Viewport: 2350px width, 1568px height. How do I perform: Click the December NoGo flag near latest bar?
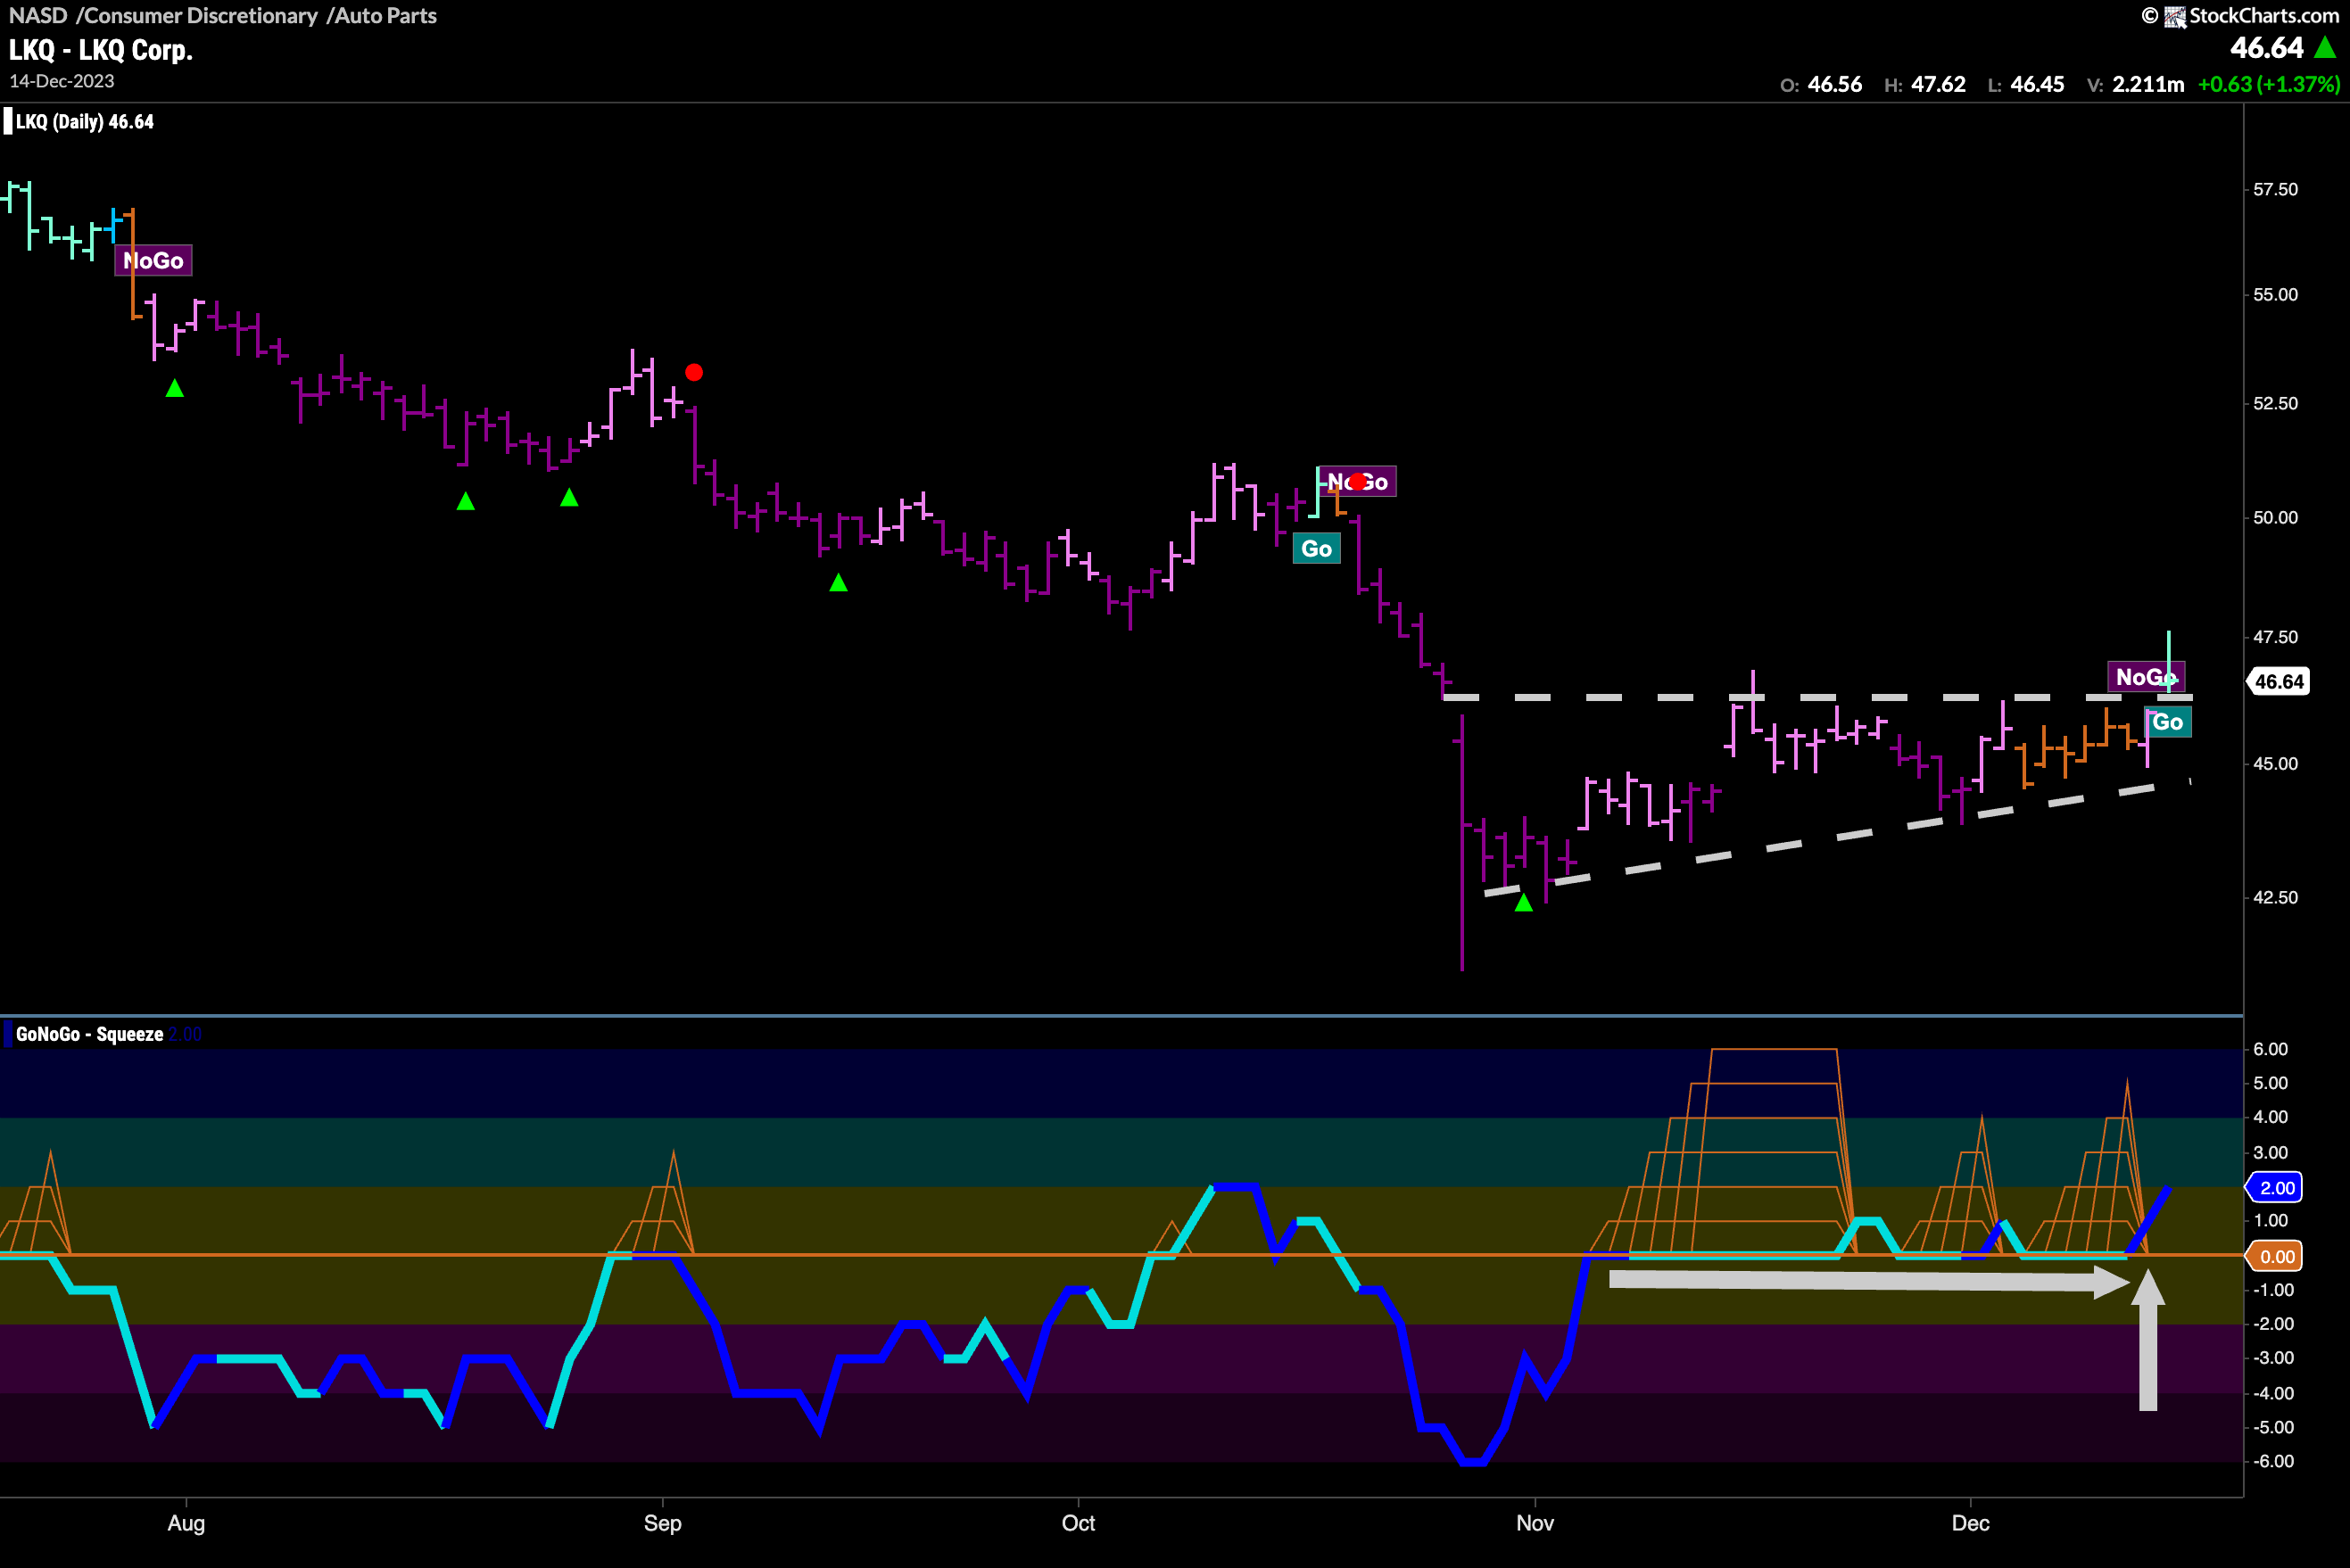tap(2145, 677)
